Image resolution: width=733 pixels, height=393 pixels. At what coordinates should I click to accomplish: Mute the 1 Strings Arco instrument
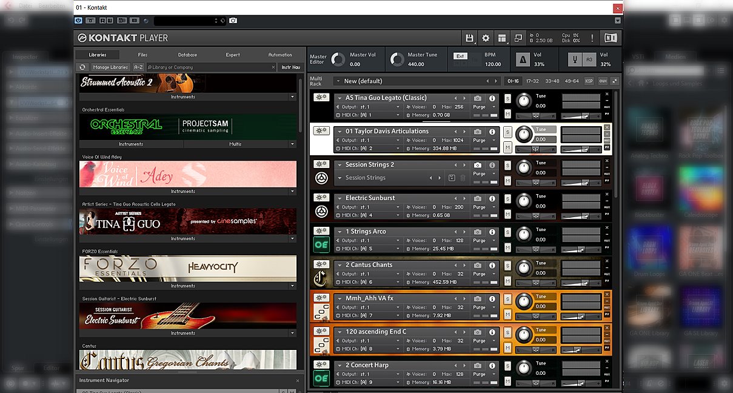tap(507, 248)
